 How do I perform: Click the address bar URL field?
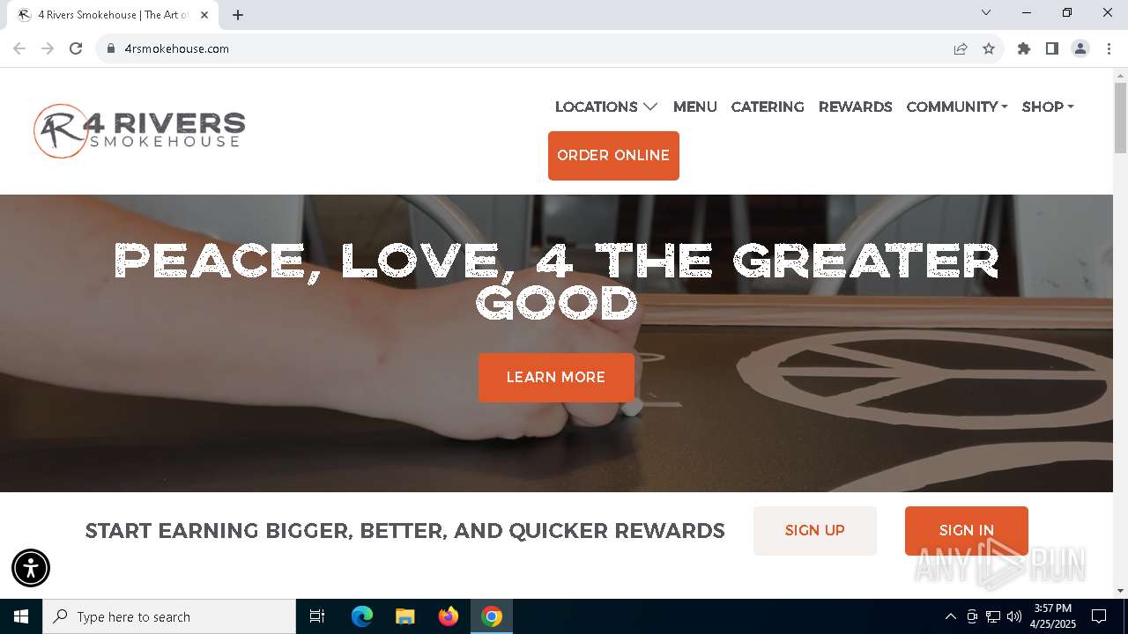pyautogui.click(x=529, y=48)
